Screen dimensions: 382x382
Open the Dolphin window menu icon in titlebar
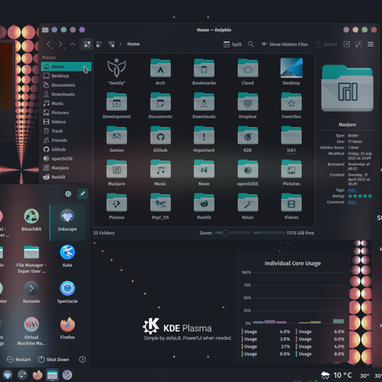(45, 30)
